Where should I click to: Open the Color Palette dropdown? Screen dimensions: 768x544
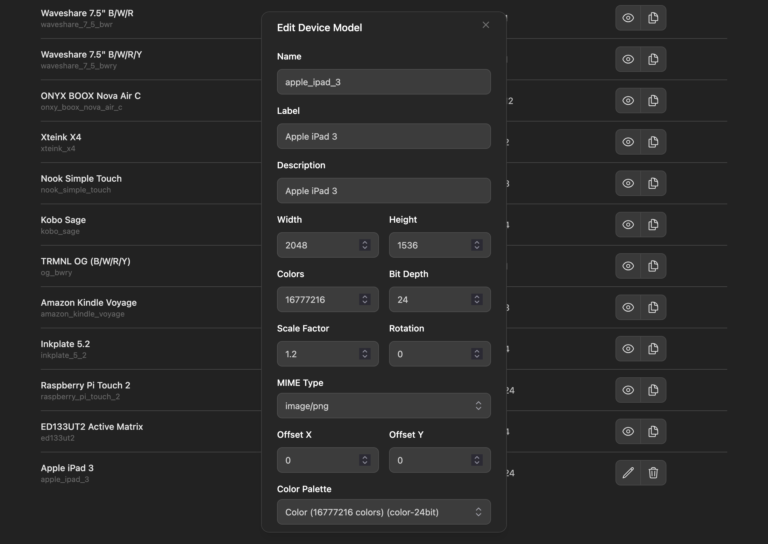pos(383,512)
